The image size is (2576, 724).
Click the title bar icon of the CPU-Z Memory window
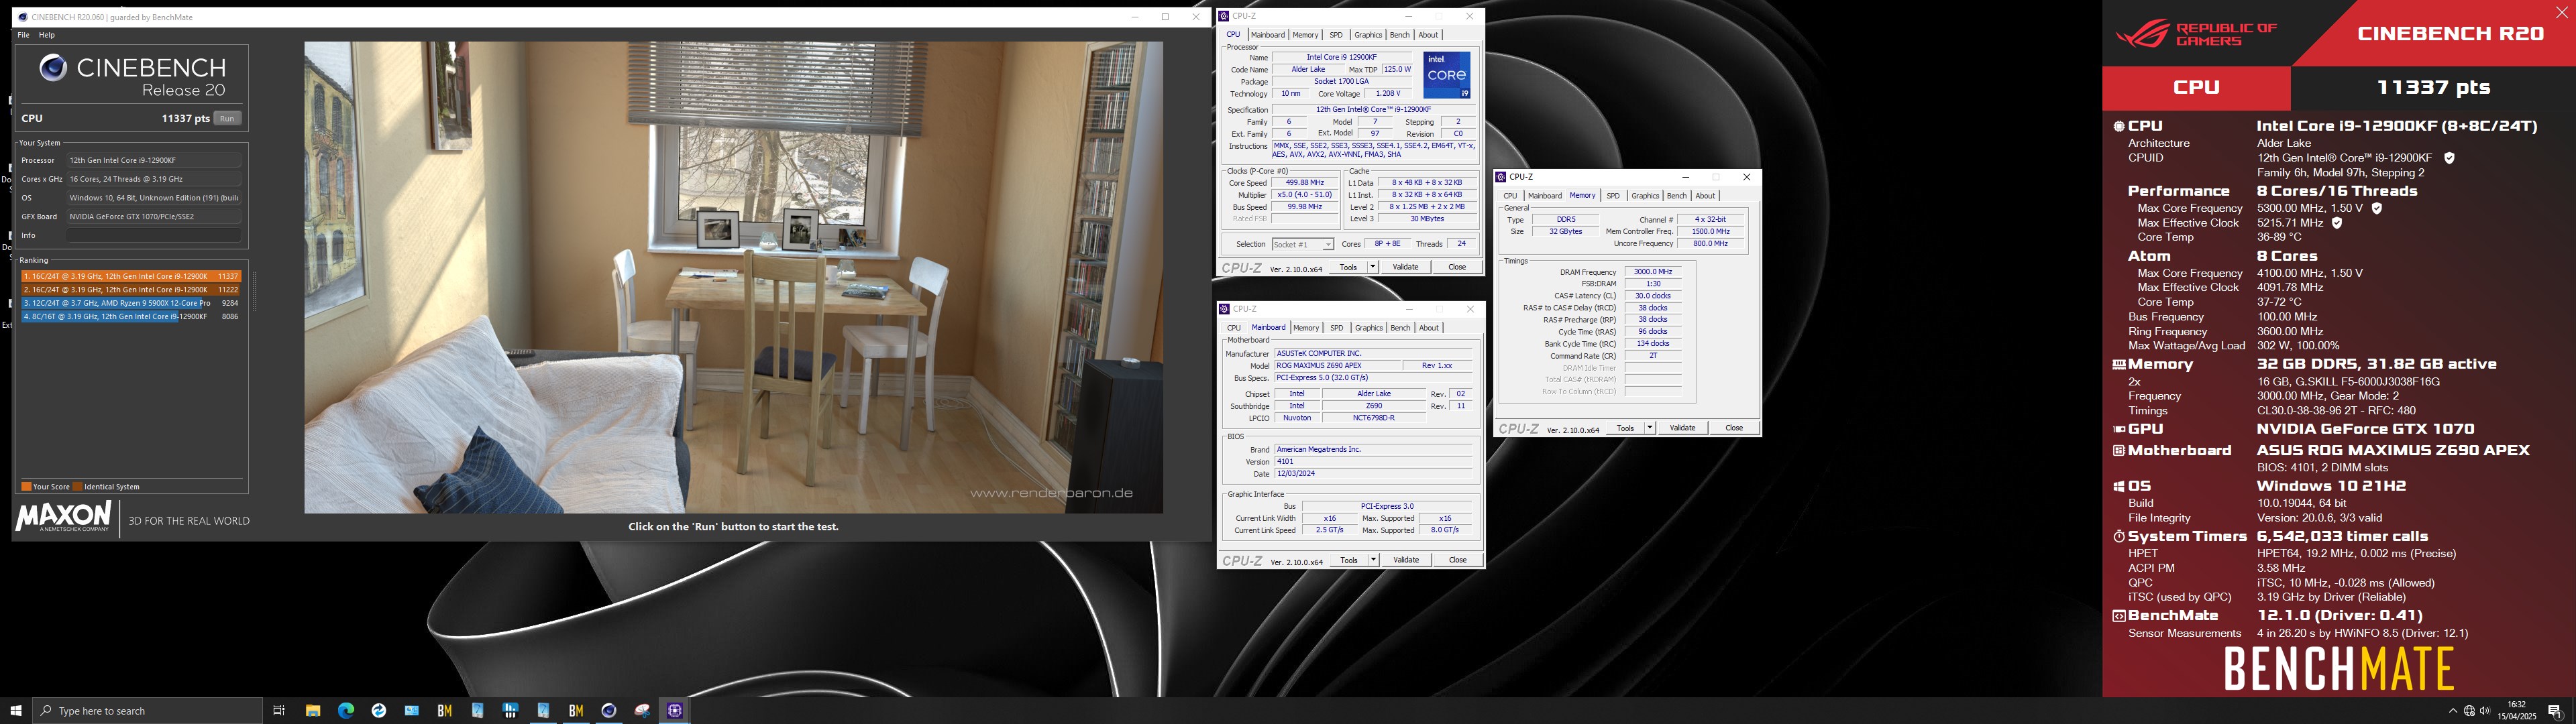pyautogui.click(x=1501, y=177)
